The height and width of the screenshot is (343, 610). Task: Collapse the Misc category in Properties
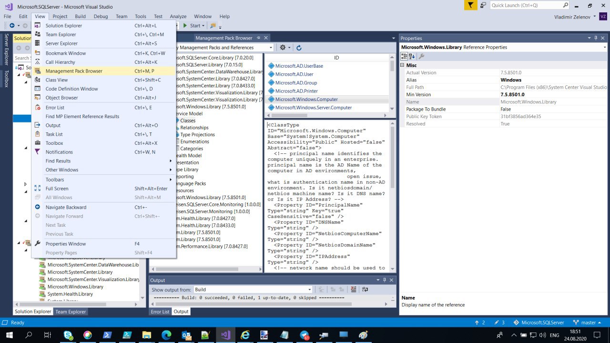pyautogui.click(x=402, y=65)
